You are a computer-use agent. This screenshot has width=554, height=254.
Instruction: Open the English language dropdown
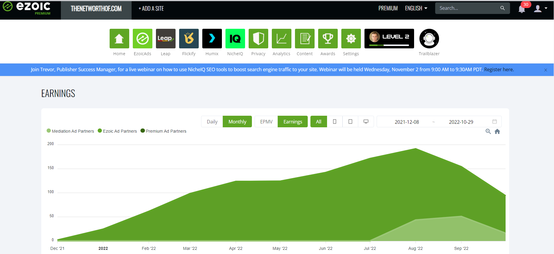[416, 8]
